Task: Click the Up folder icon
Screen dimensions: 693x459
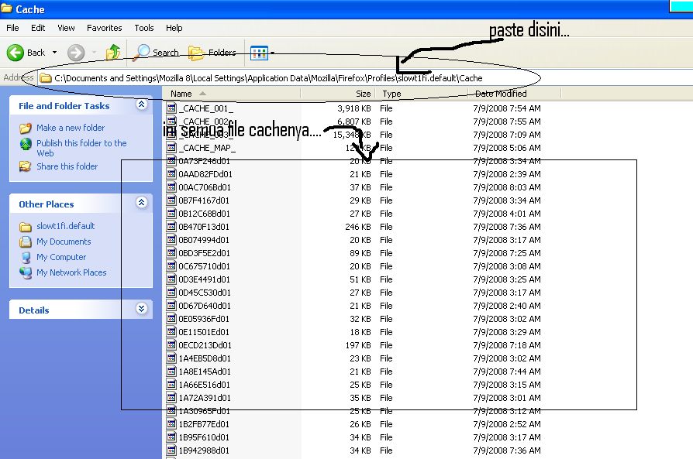Action: point(113,53)
